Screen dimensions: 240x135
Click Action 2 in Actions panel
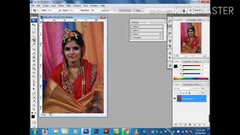coord(147,30)
